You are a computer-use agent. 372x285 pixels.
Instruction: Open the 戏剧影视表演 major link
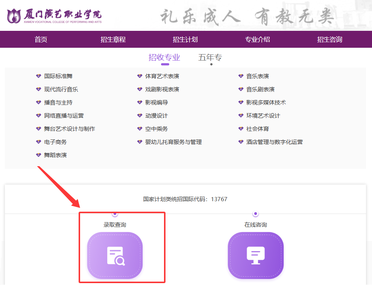pos(162,89)
